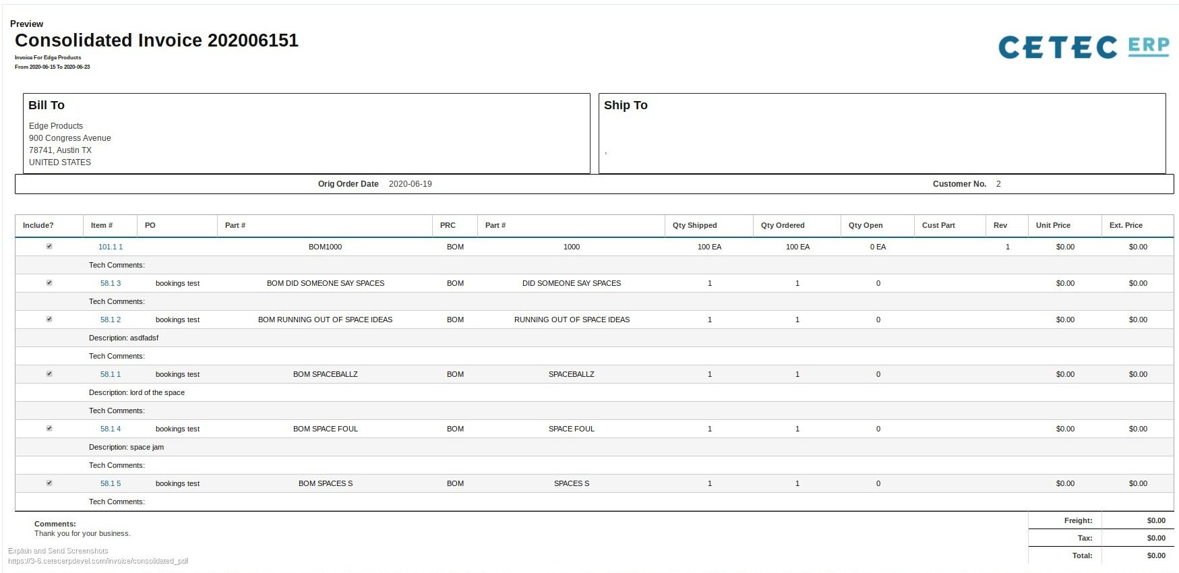Click the Cetec ERP logo

tap(1083, 47)
